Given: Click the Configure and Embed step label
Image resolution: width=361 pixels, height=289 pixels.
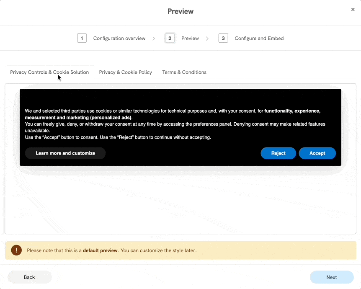Looking at the screenshot, I should 259,38.
